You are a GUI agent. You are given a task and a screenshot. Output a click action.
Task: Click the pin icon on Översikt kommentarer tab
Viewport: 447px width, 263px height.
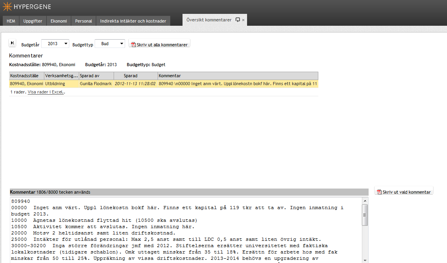point(238,20)
